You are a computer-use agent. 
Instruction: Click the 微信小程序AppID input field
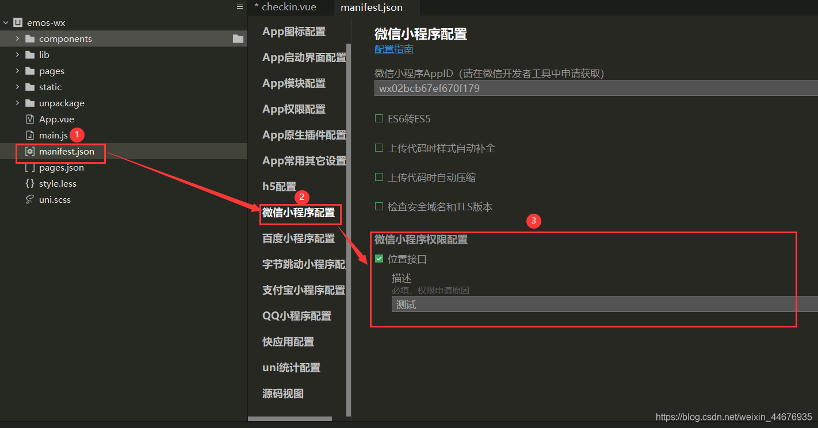point(596,88)
